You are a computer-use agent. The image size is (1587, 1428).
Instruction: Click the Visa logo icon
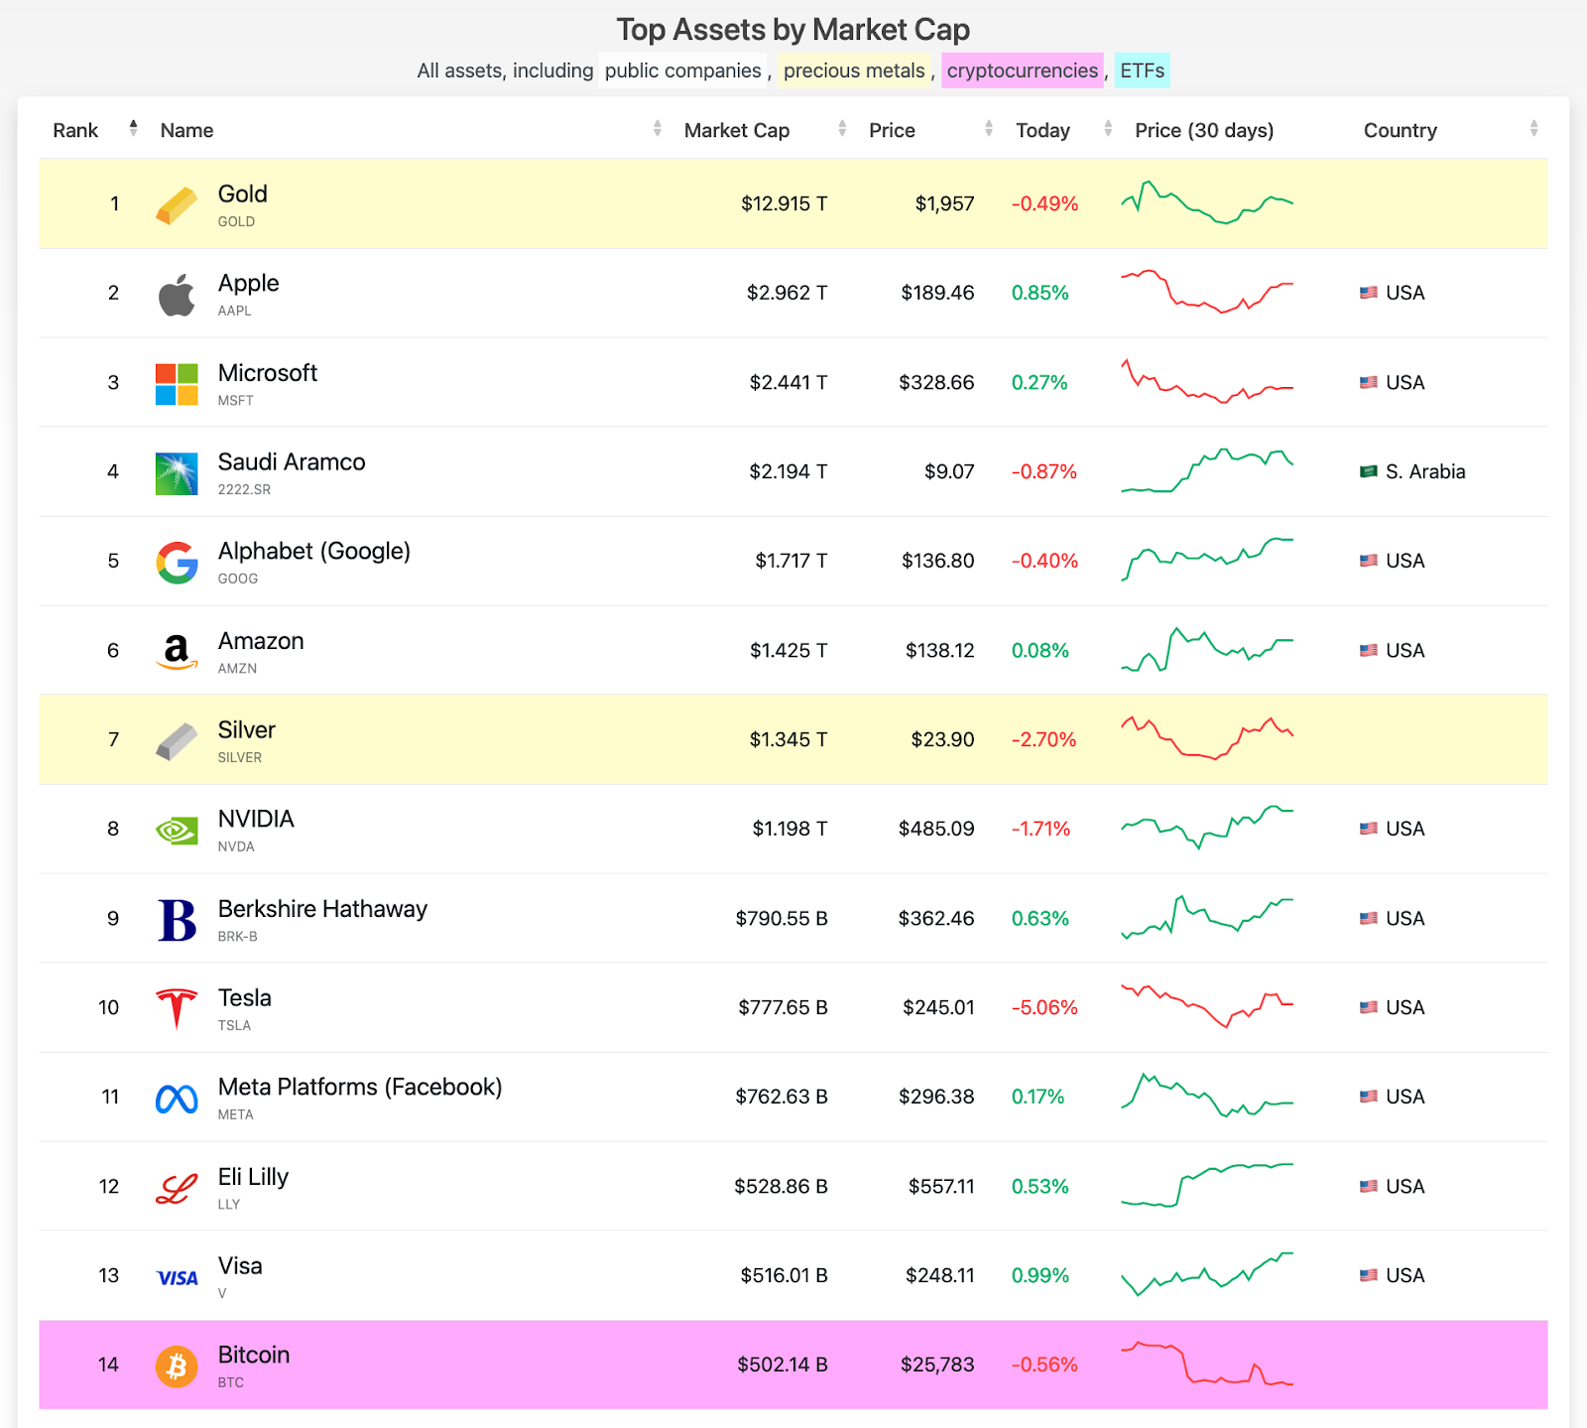point(178,1278)
